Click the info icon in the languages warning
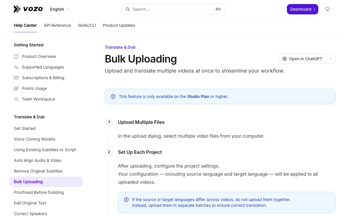This screenshot has height=216, width=346. click(126, 200)
